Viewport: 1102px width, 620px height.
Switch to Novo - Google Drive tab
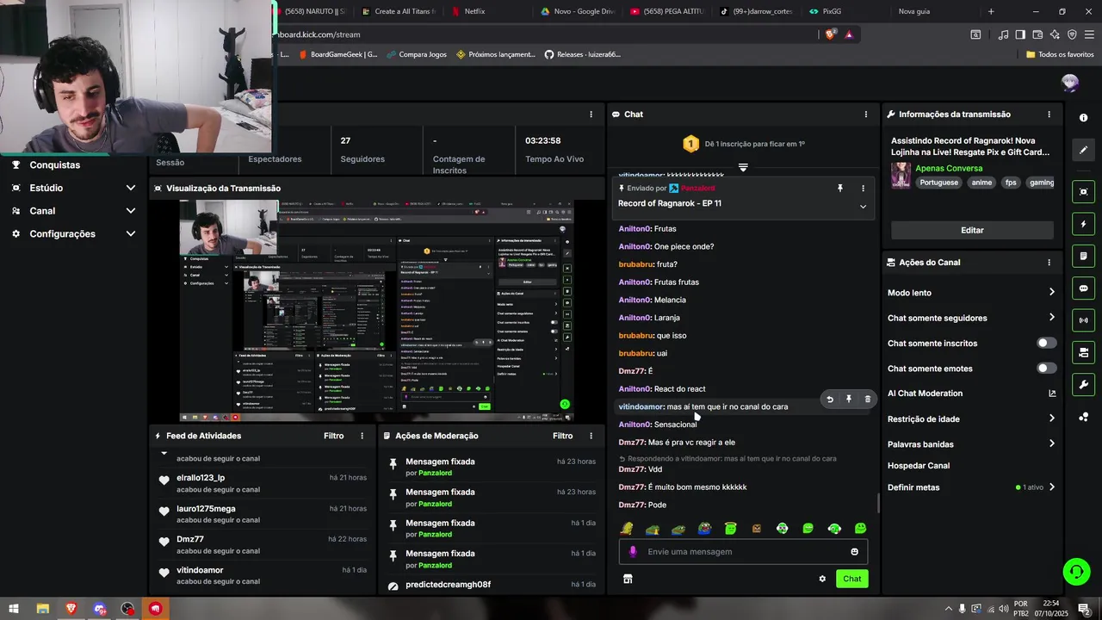pyautogui.click(x=578, y=11)
